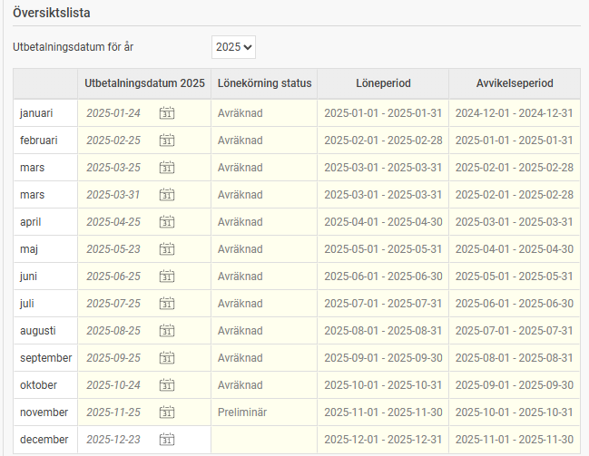Click the Utbetalningsdatum 2025 column header
589x456 pixels.
point(144,83)
